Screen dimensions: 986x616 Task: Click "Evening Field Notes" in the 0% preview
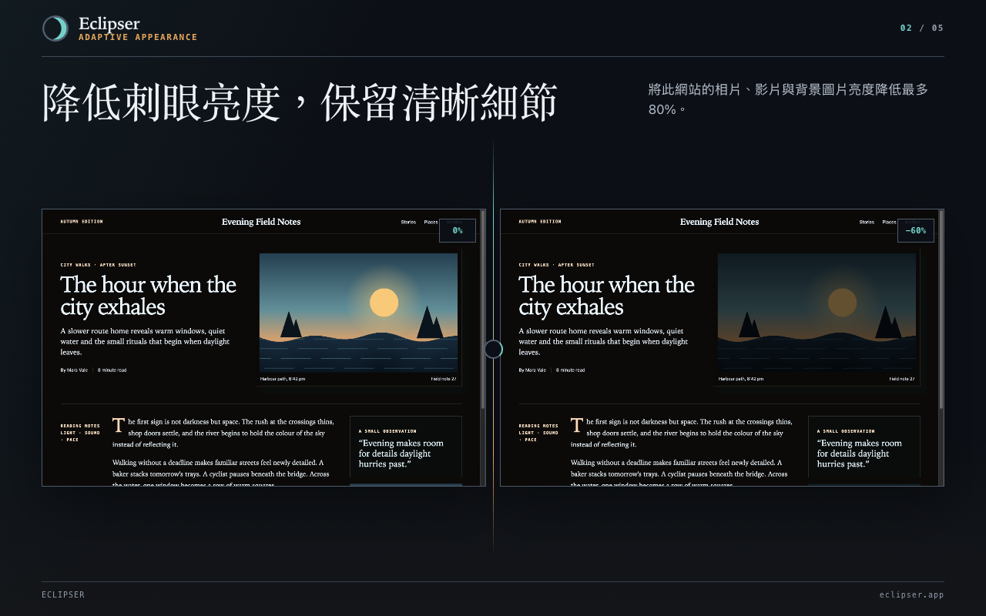click(x=261, y=222)
